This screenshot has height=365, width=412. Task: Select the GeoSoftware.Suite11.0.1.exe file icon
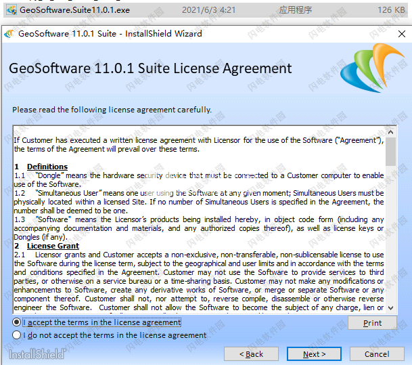12,10
